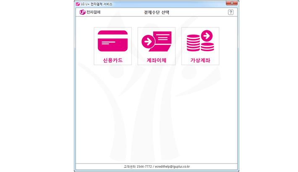Choose the 계좌이체 payment label

[157, 60]
